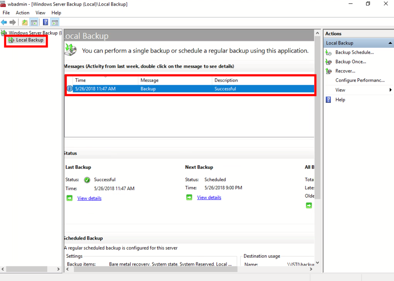Restore down the wbadmin window
The width and height of the screenshot is (394, 281).
pos(368,3)
